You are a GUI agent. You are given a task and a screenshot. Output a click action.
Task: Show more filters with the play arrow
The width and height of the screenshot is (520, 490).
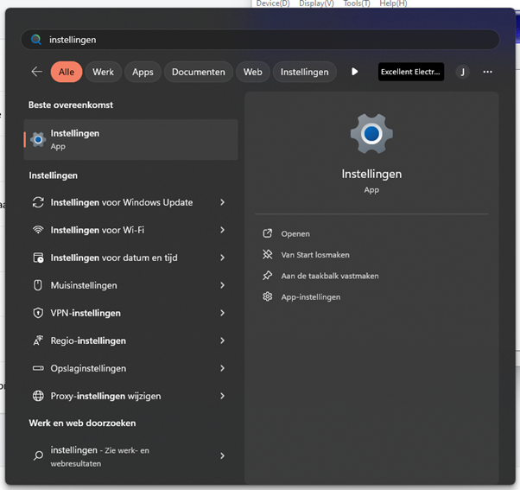(354, 72)
